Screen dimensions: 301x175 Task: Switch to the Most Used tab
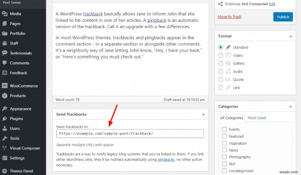pos(257,118)
